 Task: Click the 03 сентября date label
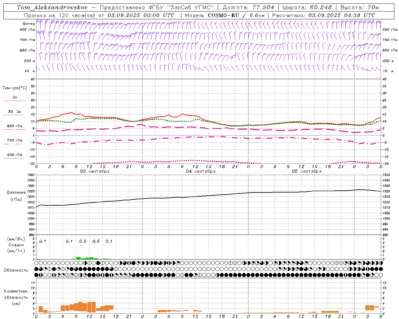click(x=95, y=171)
